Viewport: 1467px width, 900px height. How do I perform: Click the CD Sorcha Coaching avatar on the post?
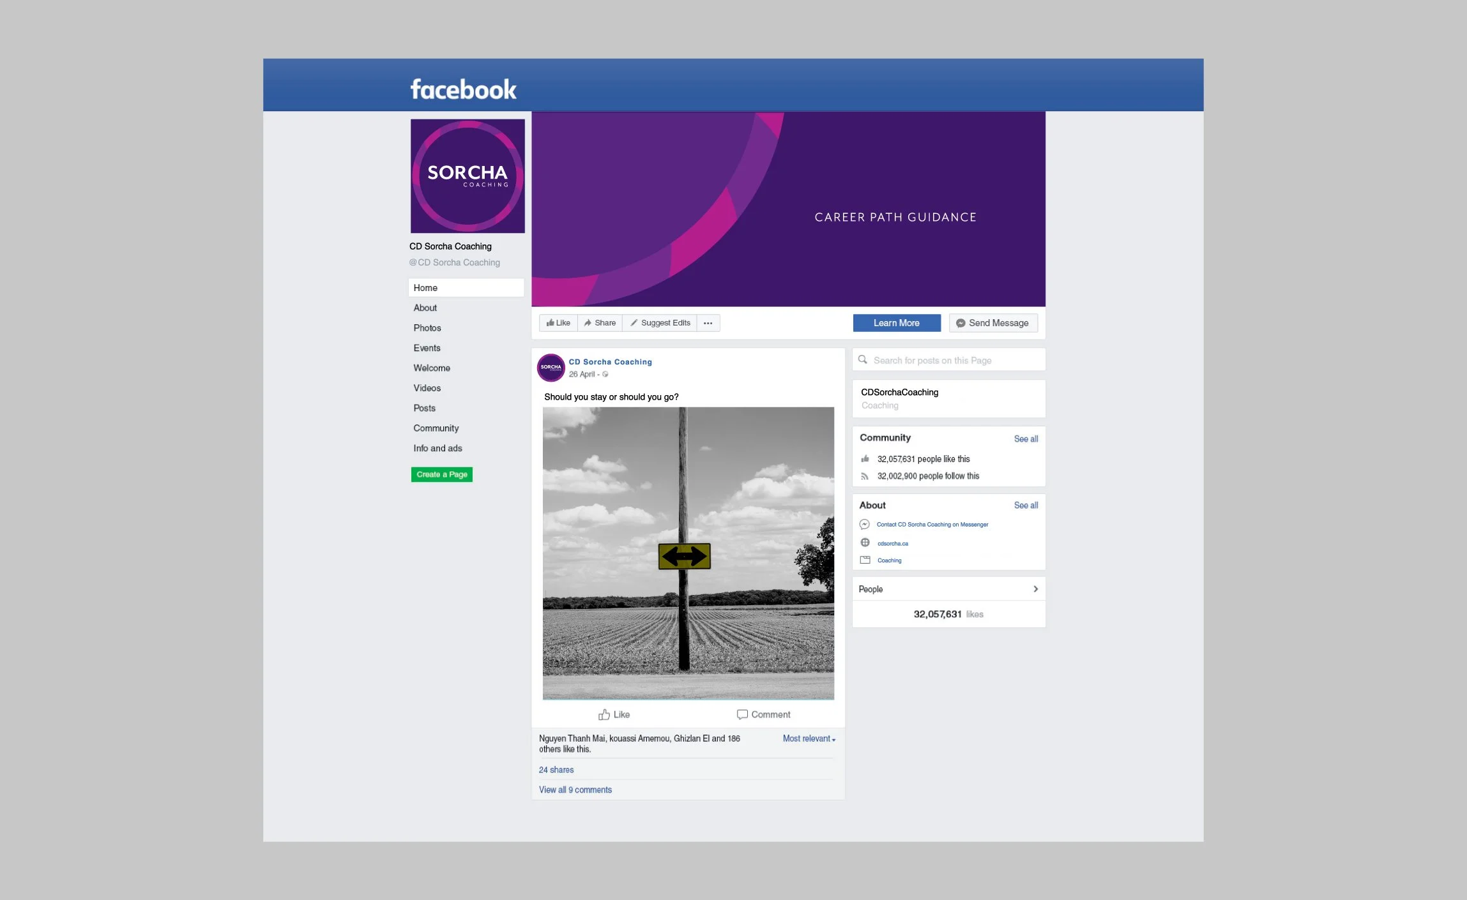[550, 368]
